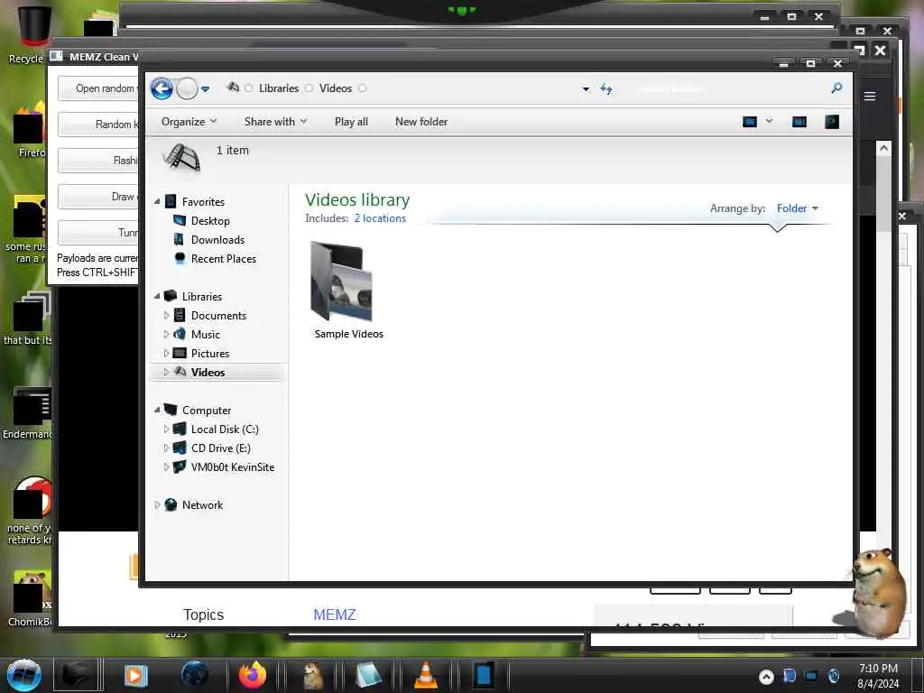Open view options dropdown arrow
Image resolution: width=924 pixels, height=693 pixels.
point(769,122)
